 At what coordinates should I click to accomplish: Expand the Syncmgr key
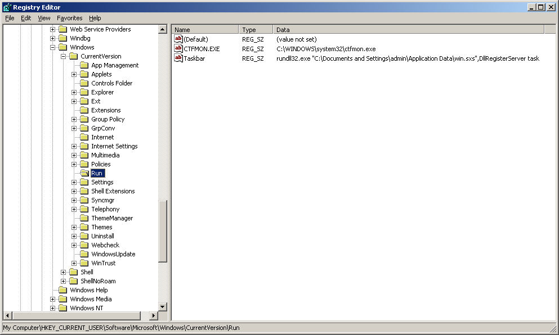pos(74,200)
